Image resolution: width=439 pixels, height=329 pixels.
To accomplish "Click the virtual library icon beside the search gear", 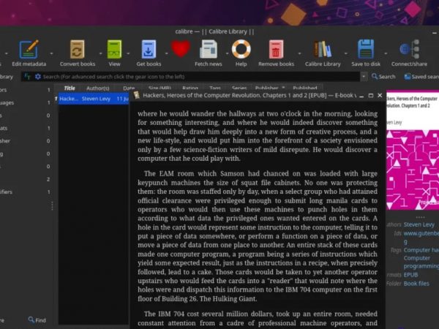I will click(x=27, y=76).
